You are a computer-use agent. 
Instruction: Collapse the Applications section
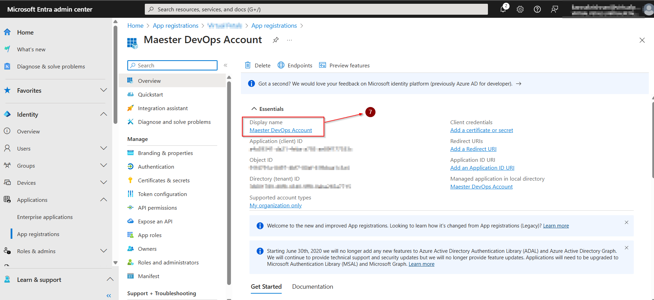click(104, 200)
